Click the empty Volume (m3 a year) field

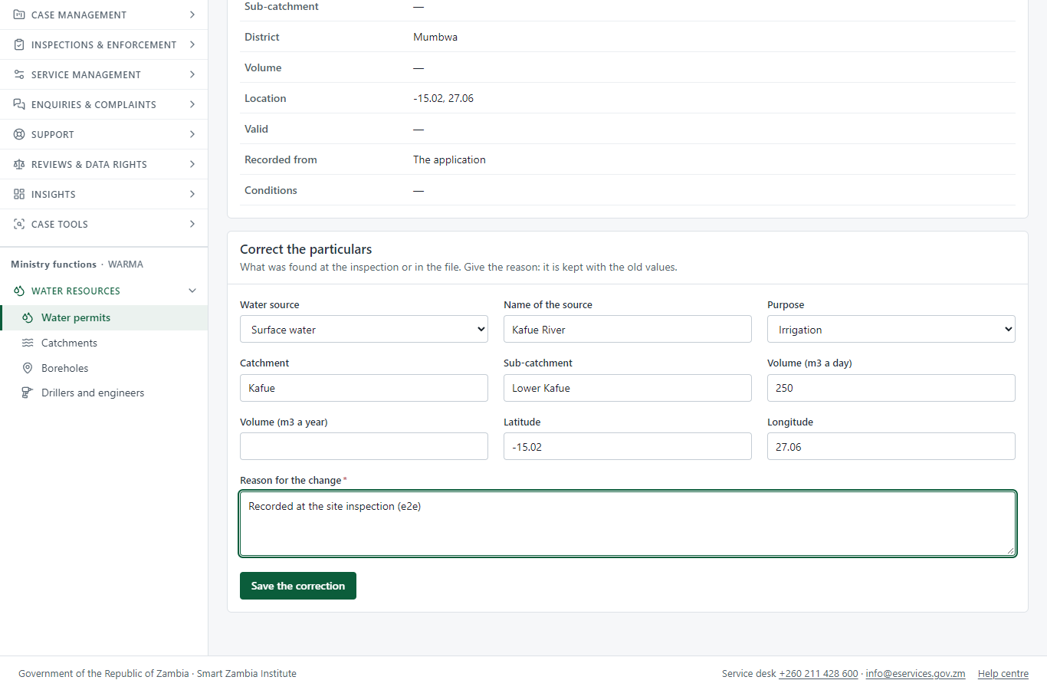click(364, 446)
